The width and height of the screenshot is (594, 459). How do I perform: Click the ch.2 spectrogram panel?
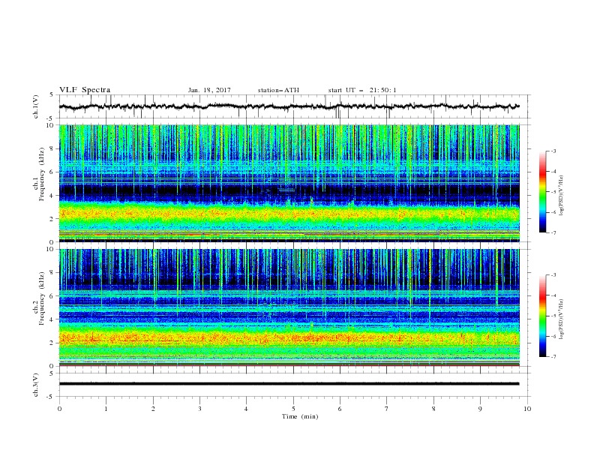click(289, 307)
